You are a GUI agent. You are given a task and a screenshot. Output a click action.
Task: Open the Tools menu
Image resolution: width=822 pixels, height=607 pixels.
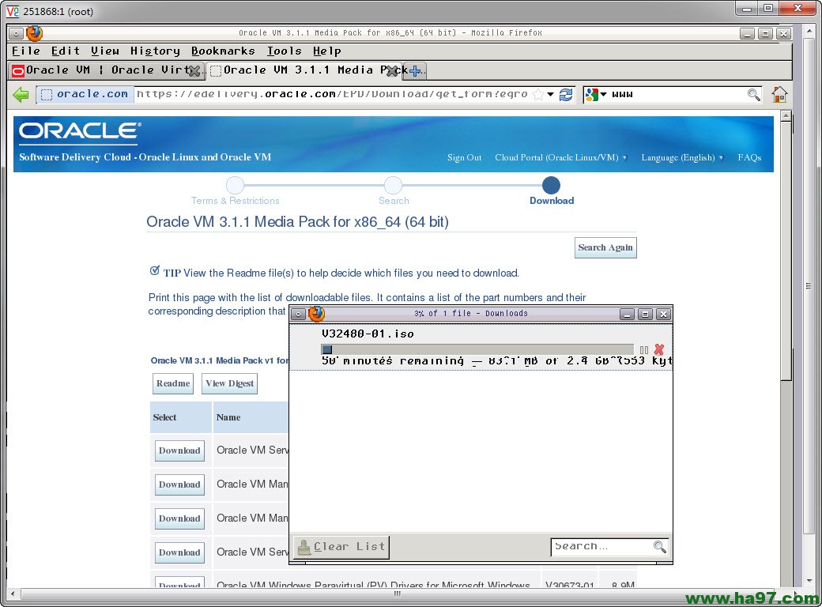coord(283,51)
